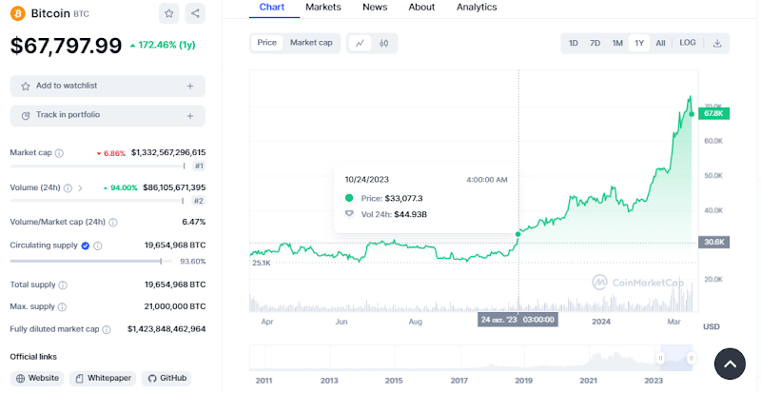Viewport: 761px width, 393px height.
Task: Expand the Volume (24h) chevron arrow
Action: coord(80,187)
